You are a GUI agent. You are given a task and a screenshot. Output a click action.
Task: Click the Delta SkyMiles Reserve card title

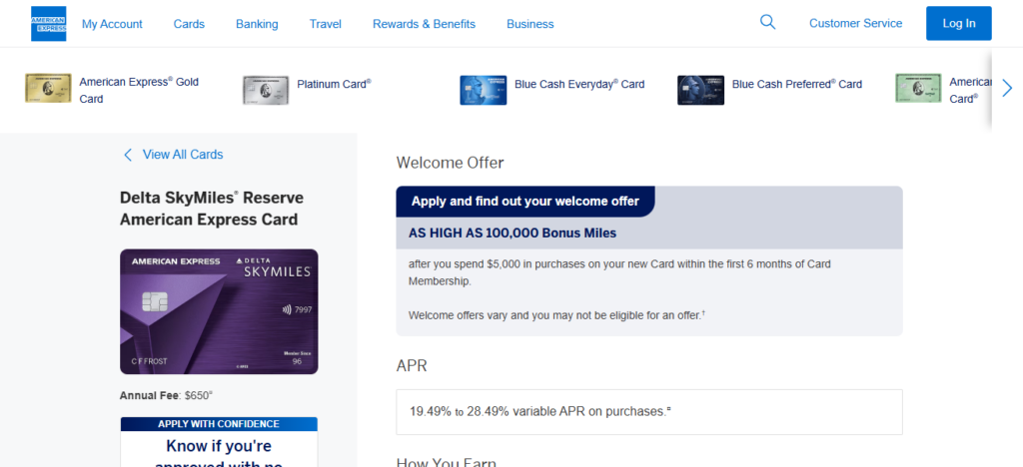point(212,209)
